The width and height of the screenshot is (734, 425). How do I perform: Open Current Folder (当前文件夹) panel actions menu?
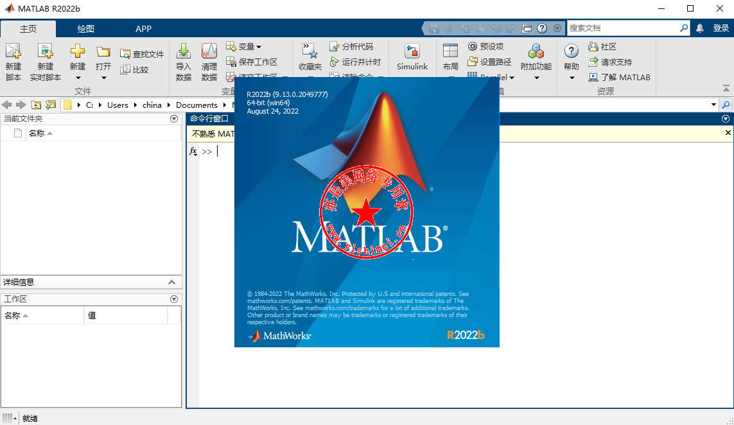click(174, 119)
